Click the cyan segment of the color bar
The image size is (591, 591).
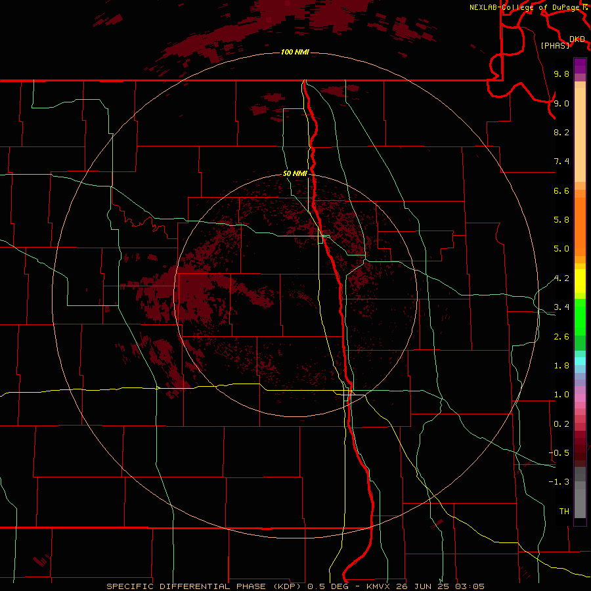click(580, 361)
